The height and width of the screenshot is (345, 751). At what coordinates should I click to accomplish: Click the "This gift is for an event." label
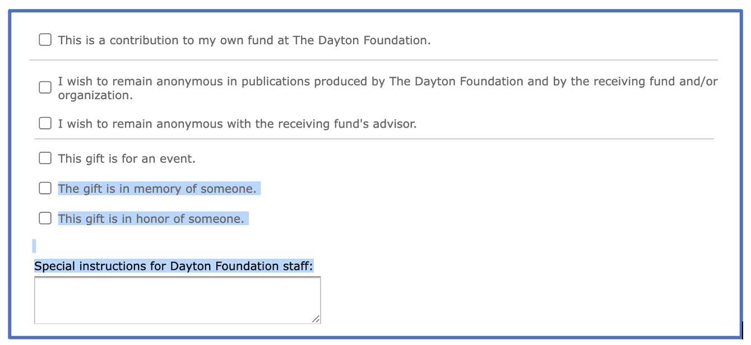coord(127,158)
